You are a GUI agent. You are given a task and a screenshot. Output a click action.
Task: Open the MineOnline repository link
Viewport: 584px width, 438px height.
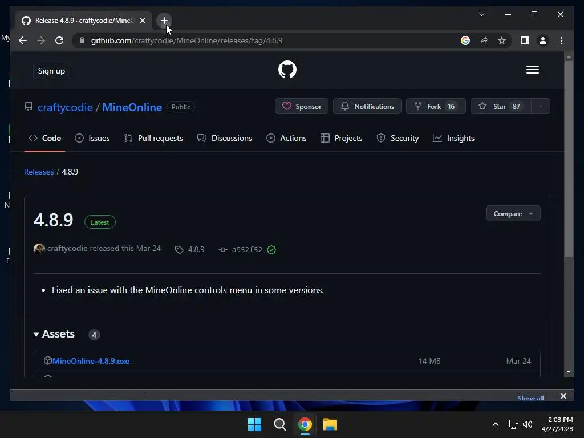click(x=132, y=107)
